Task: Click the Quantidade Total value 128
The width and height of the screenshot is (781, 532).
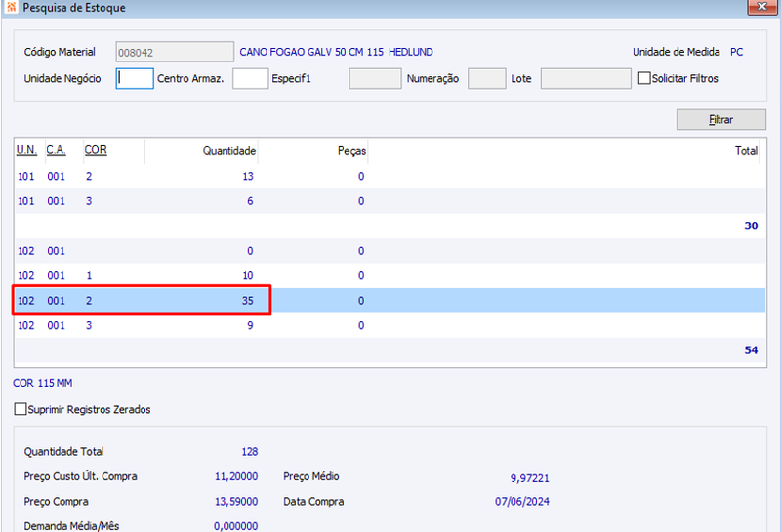Action: pyautogui.click(x=250, y=451)
